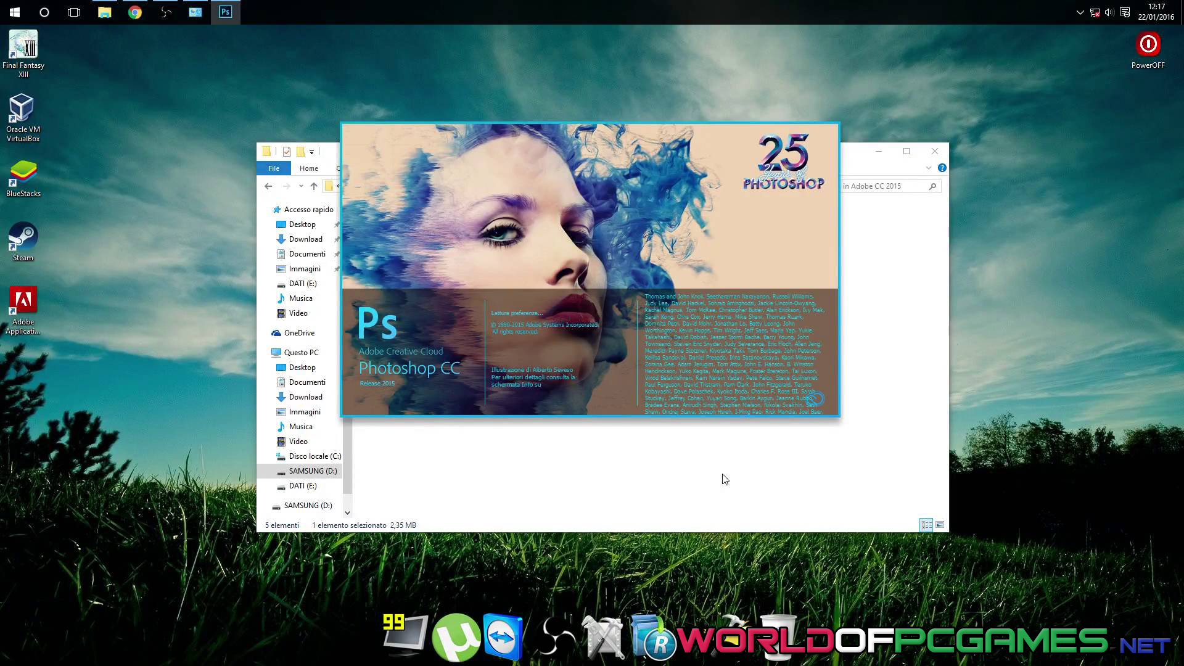Select the Home tab in Explorer
Viewport: 1184px width, 666px height.
(308, 168)
